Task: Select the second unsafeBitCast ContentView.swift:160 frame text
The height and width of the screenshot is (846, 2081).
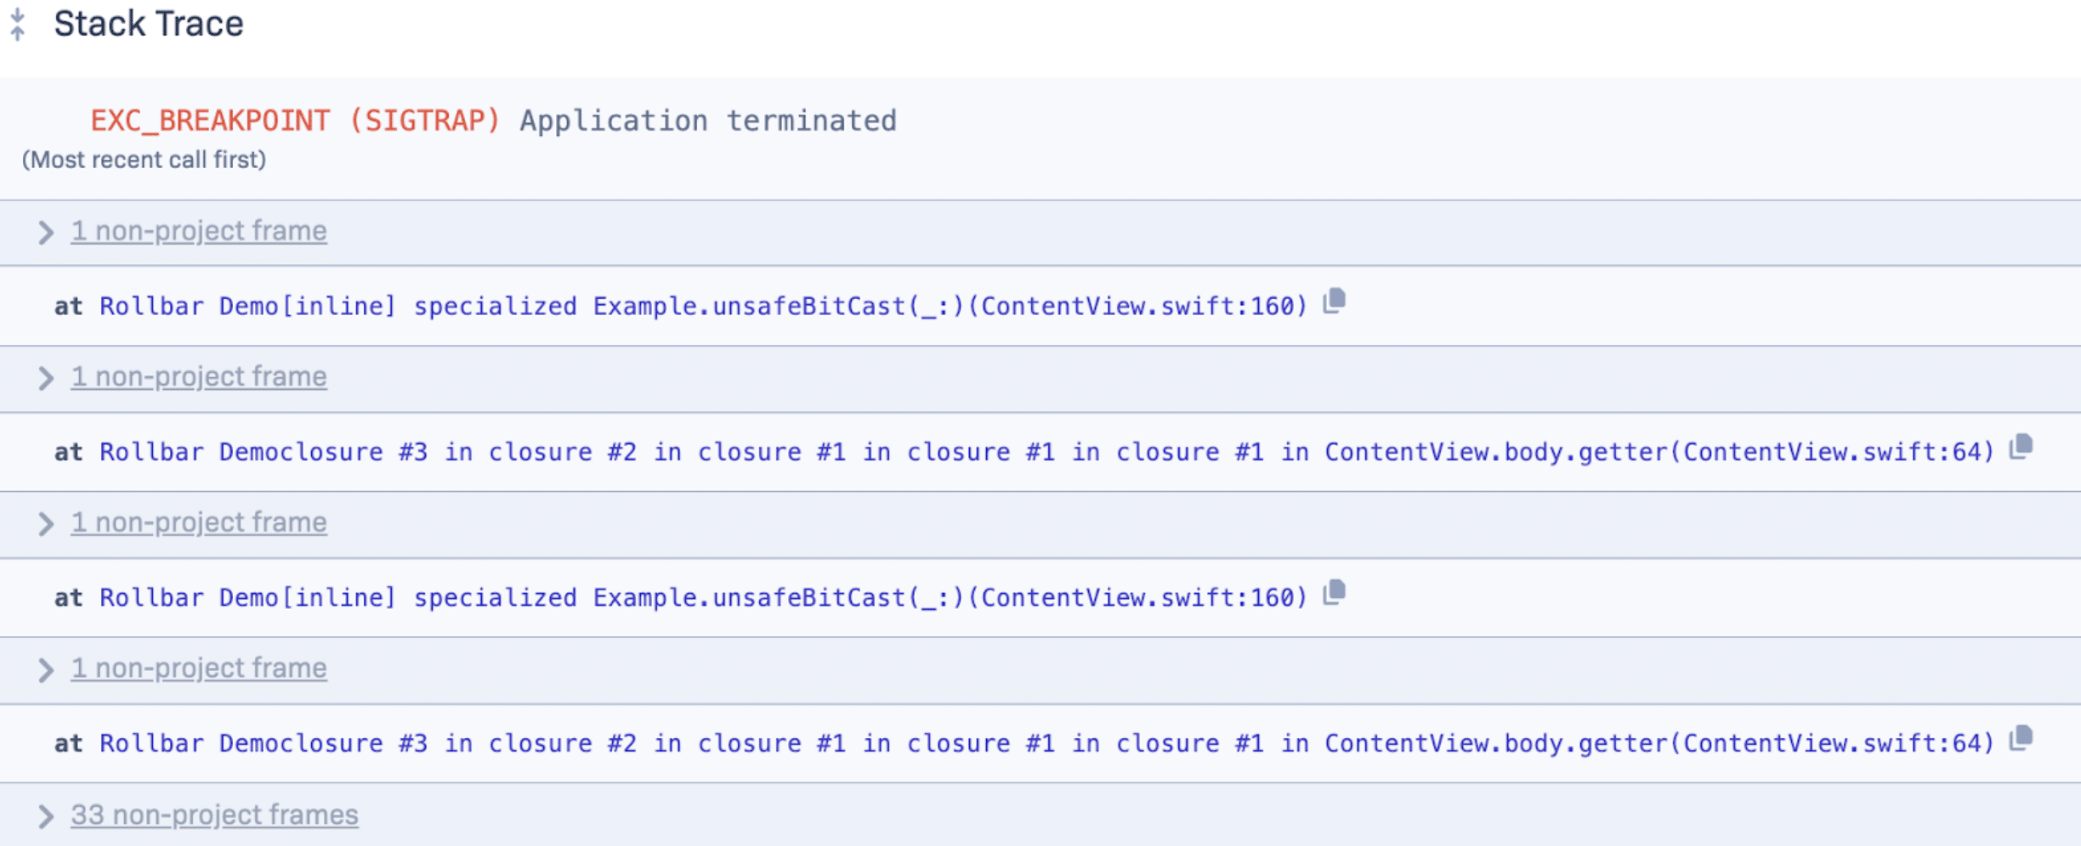Action: (703, 599)
